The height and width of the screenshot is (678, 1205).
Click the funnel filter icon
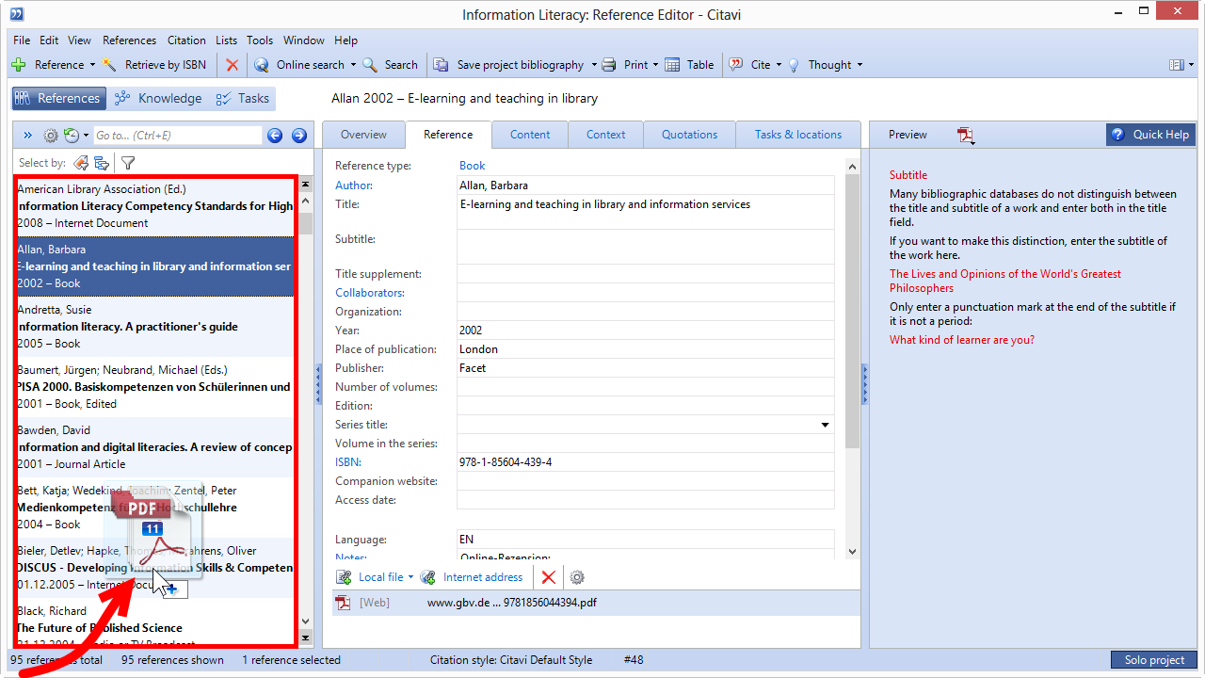(128, 163)
